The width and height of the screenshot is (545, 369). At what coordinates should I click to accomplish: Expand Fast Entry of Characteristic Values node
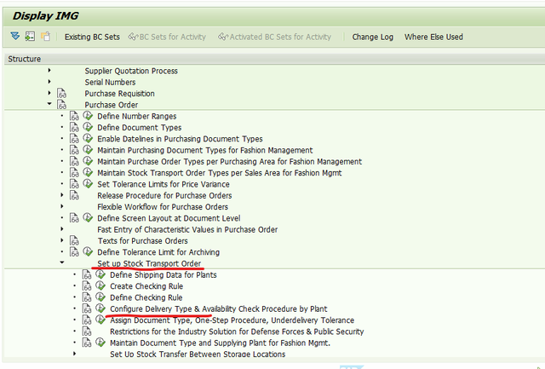tap(62, 229)
